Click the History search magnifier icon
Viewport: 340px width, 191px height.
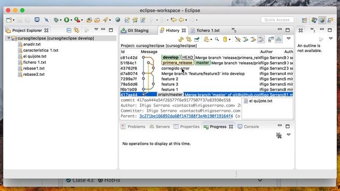coord(217,39)
